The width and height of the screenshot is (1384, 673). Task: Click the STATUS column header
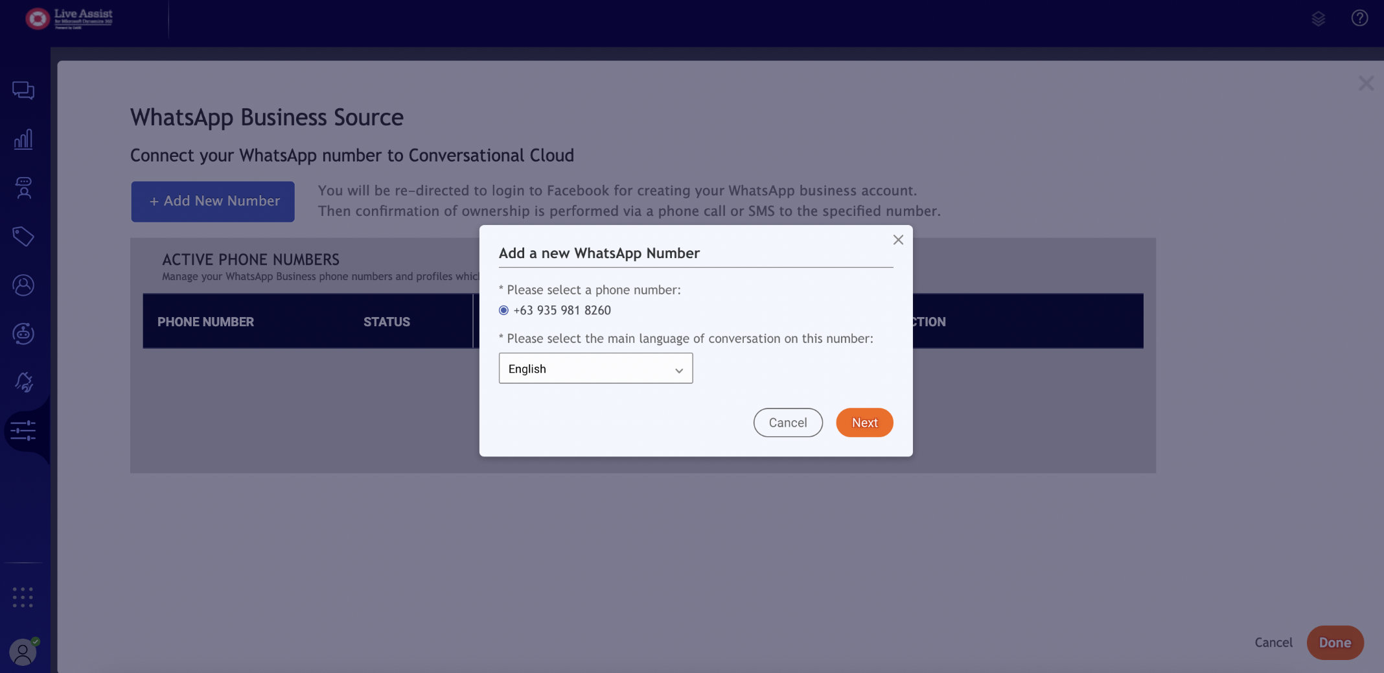click(x=387, y=322)
